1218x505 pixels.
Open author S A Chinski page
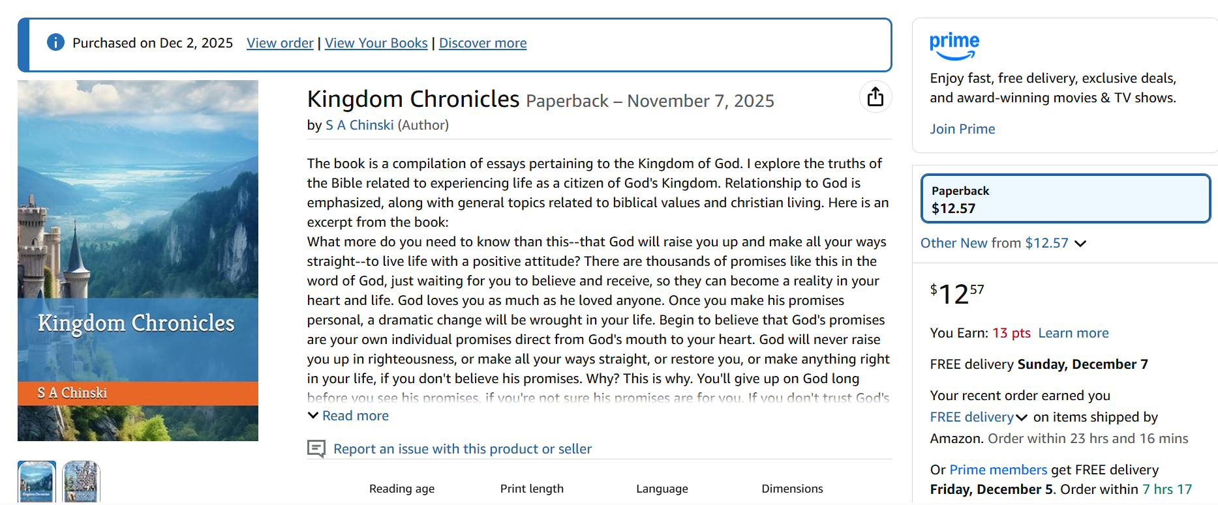click(359, 125)
